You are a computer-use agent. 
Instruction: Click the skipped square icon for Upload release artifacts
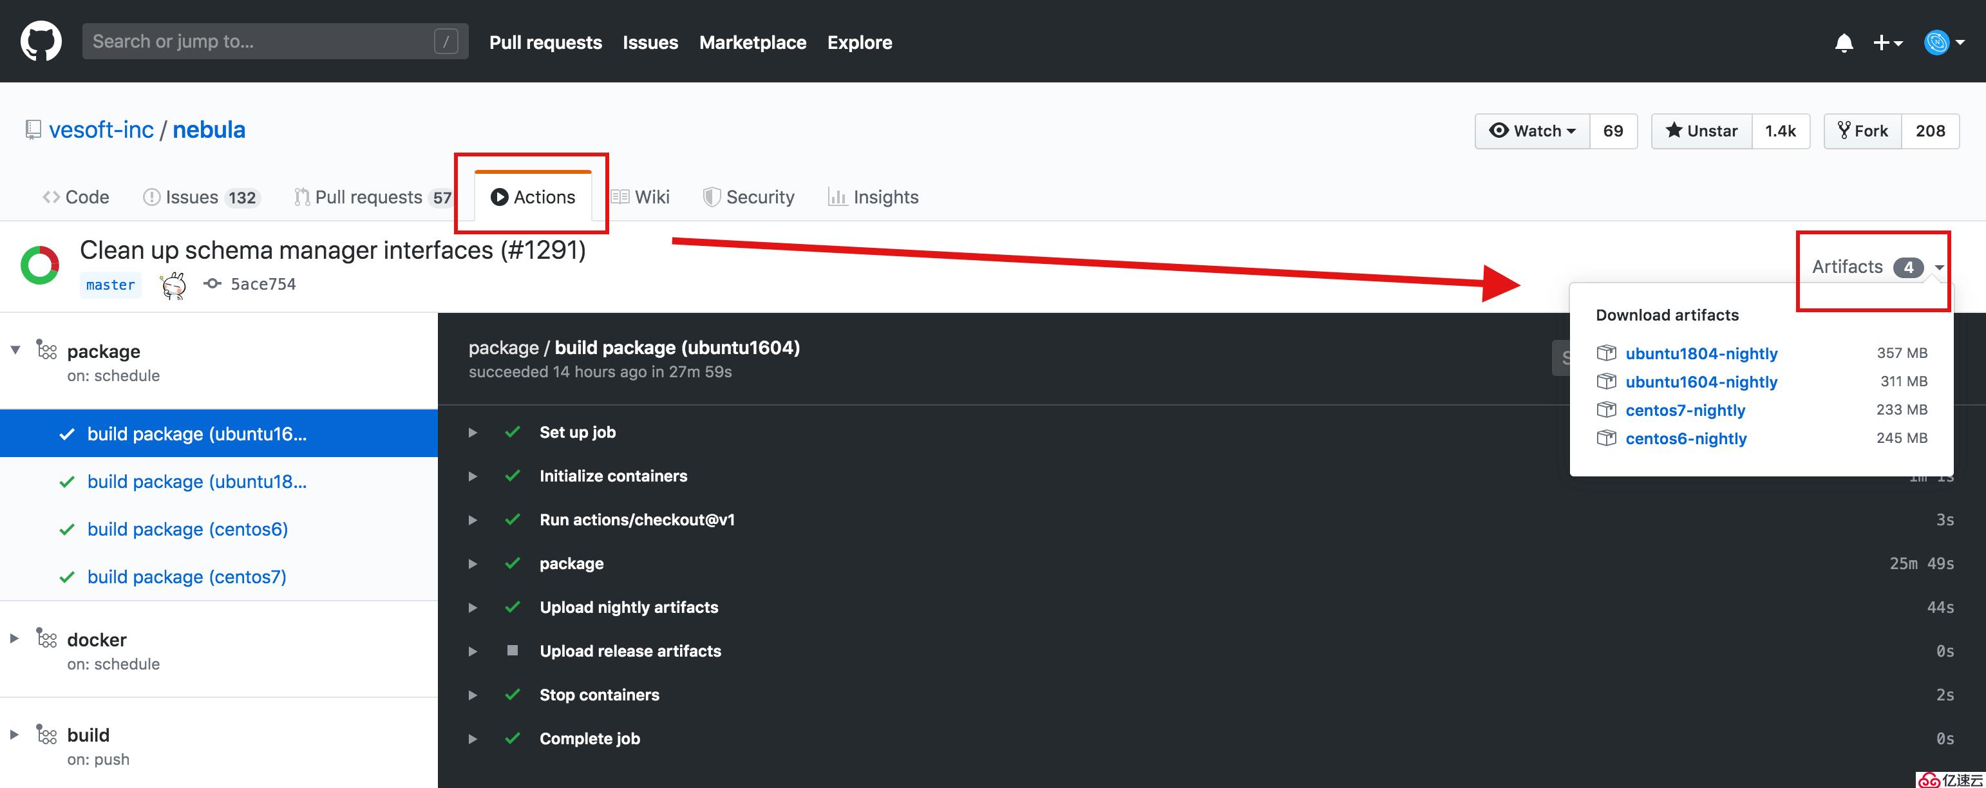click(513, 650)
